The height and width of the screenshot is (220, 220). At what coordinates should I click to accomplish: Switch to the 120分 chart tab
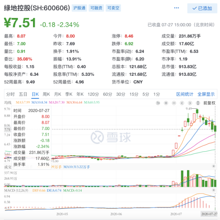pos(93,94)
